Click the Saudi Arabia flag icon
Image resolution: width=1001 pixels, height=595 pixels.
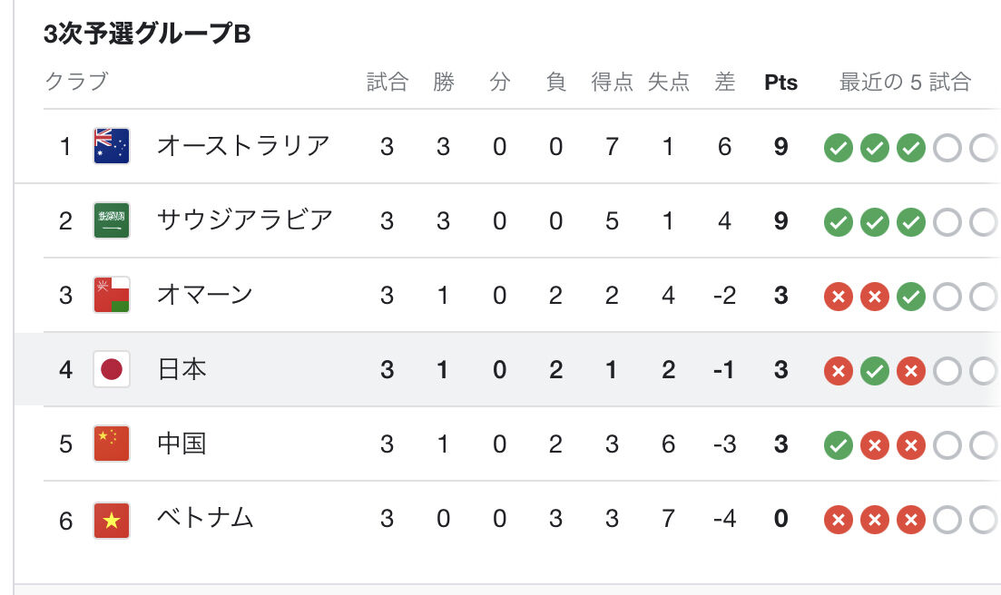(112, 220)
